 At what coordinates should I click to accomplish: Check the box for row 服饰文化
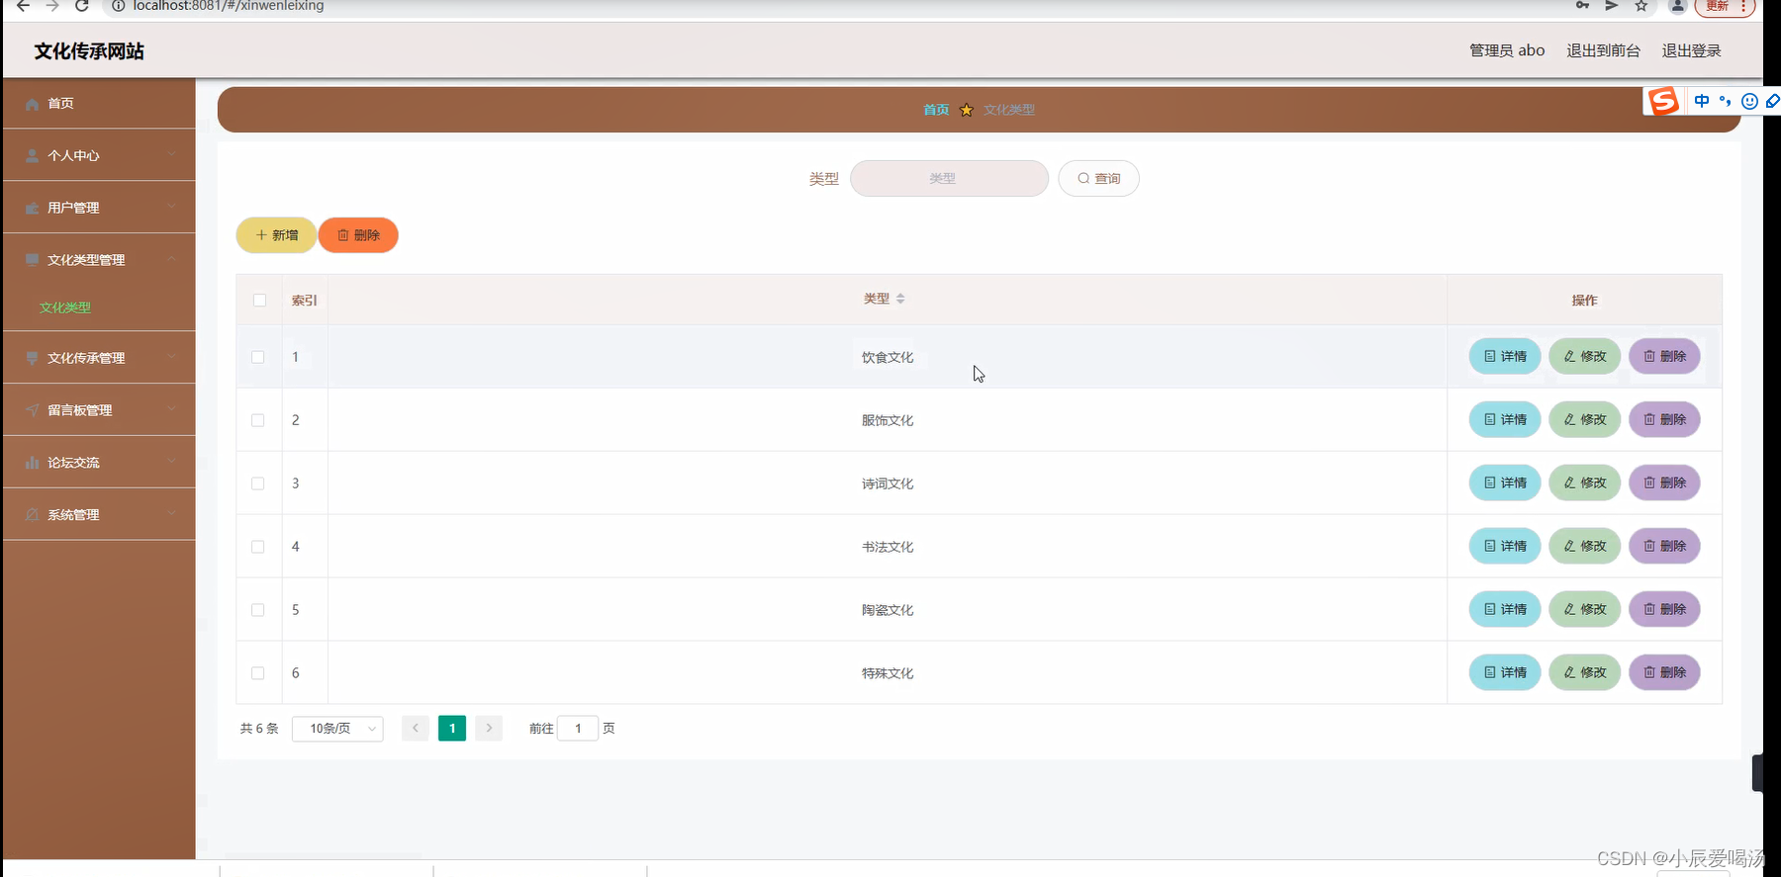tap(258, 420)
